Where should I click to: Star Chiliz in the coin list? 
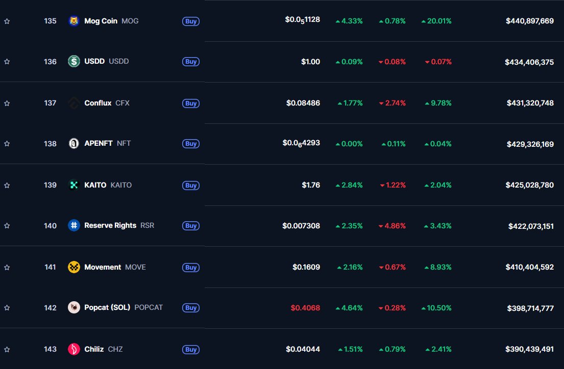(x=7, y=349)
